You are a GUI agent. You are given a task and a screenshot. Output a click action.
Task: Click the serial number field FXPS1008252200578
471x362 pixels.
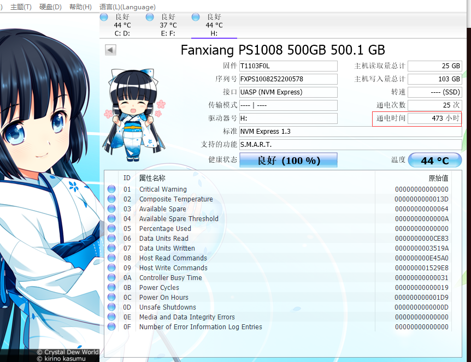(289, 79)
